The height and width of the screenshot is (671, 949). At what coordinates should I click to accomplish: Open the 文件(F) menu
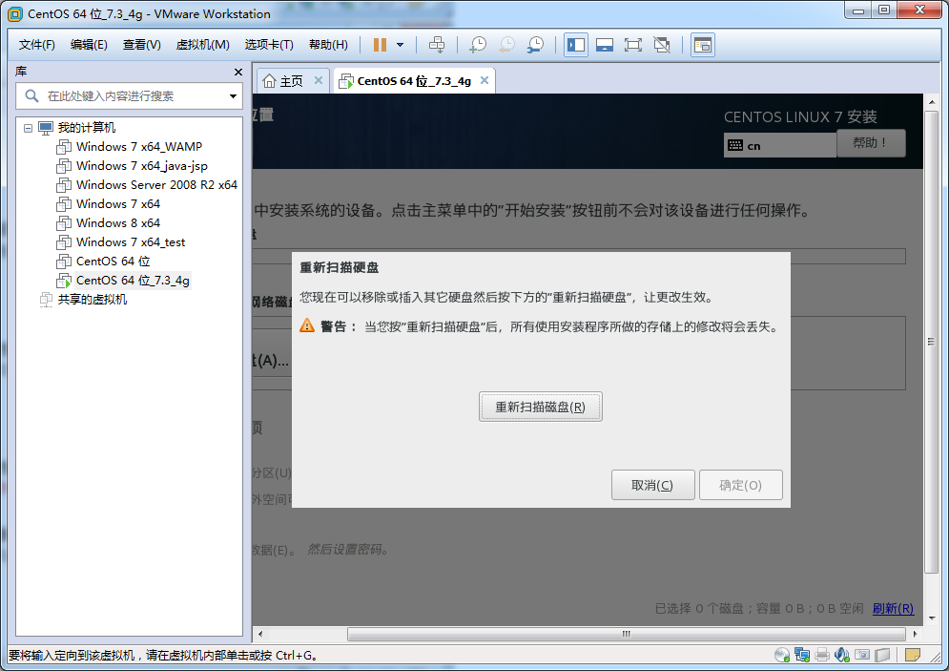37,45
